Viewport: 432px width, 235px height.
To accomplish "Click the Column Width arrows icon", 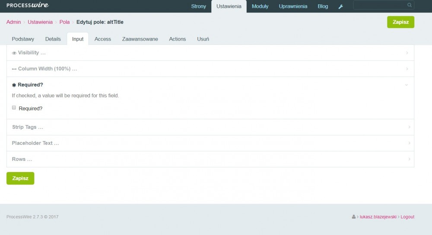I will pos(14,69).
